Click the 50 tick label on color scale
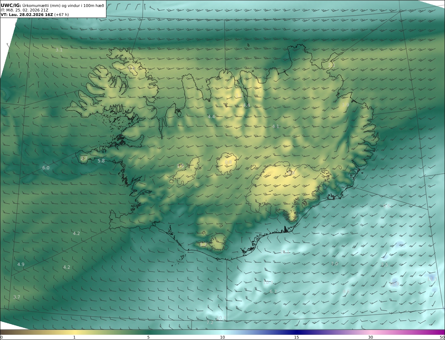Viewport: 445px width, 340px height. [x=442, y=337]
